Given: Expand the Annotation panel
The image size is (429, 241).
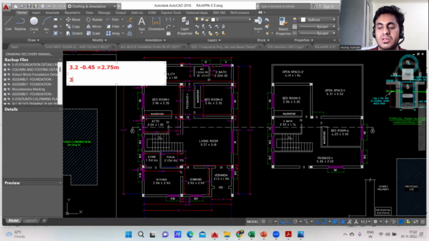Looking at the screenshot, I should (155, 40).
